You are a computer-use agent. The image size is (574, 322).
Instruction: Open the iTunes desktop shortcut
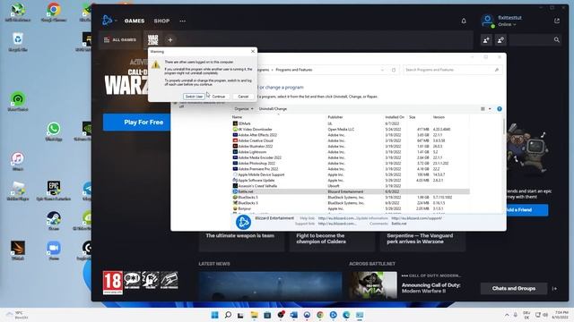(x=18, y=161)
